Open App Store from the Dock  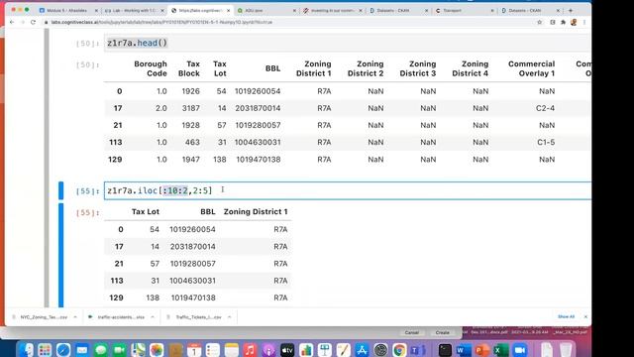pyautogui.click(x=362, y=350)
